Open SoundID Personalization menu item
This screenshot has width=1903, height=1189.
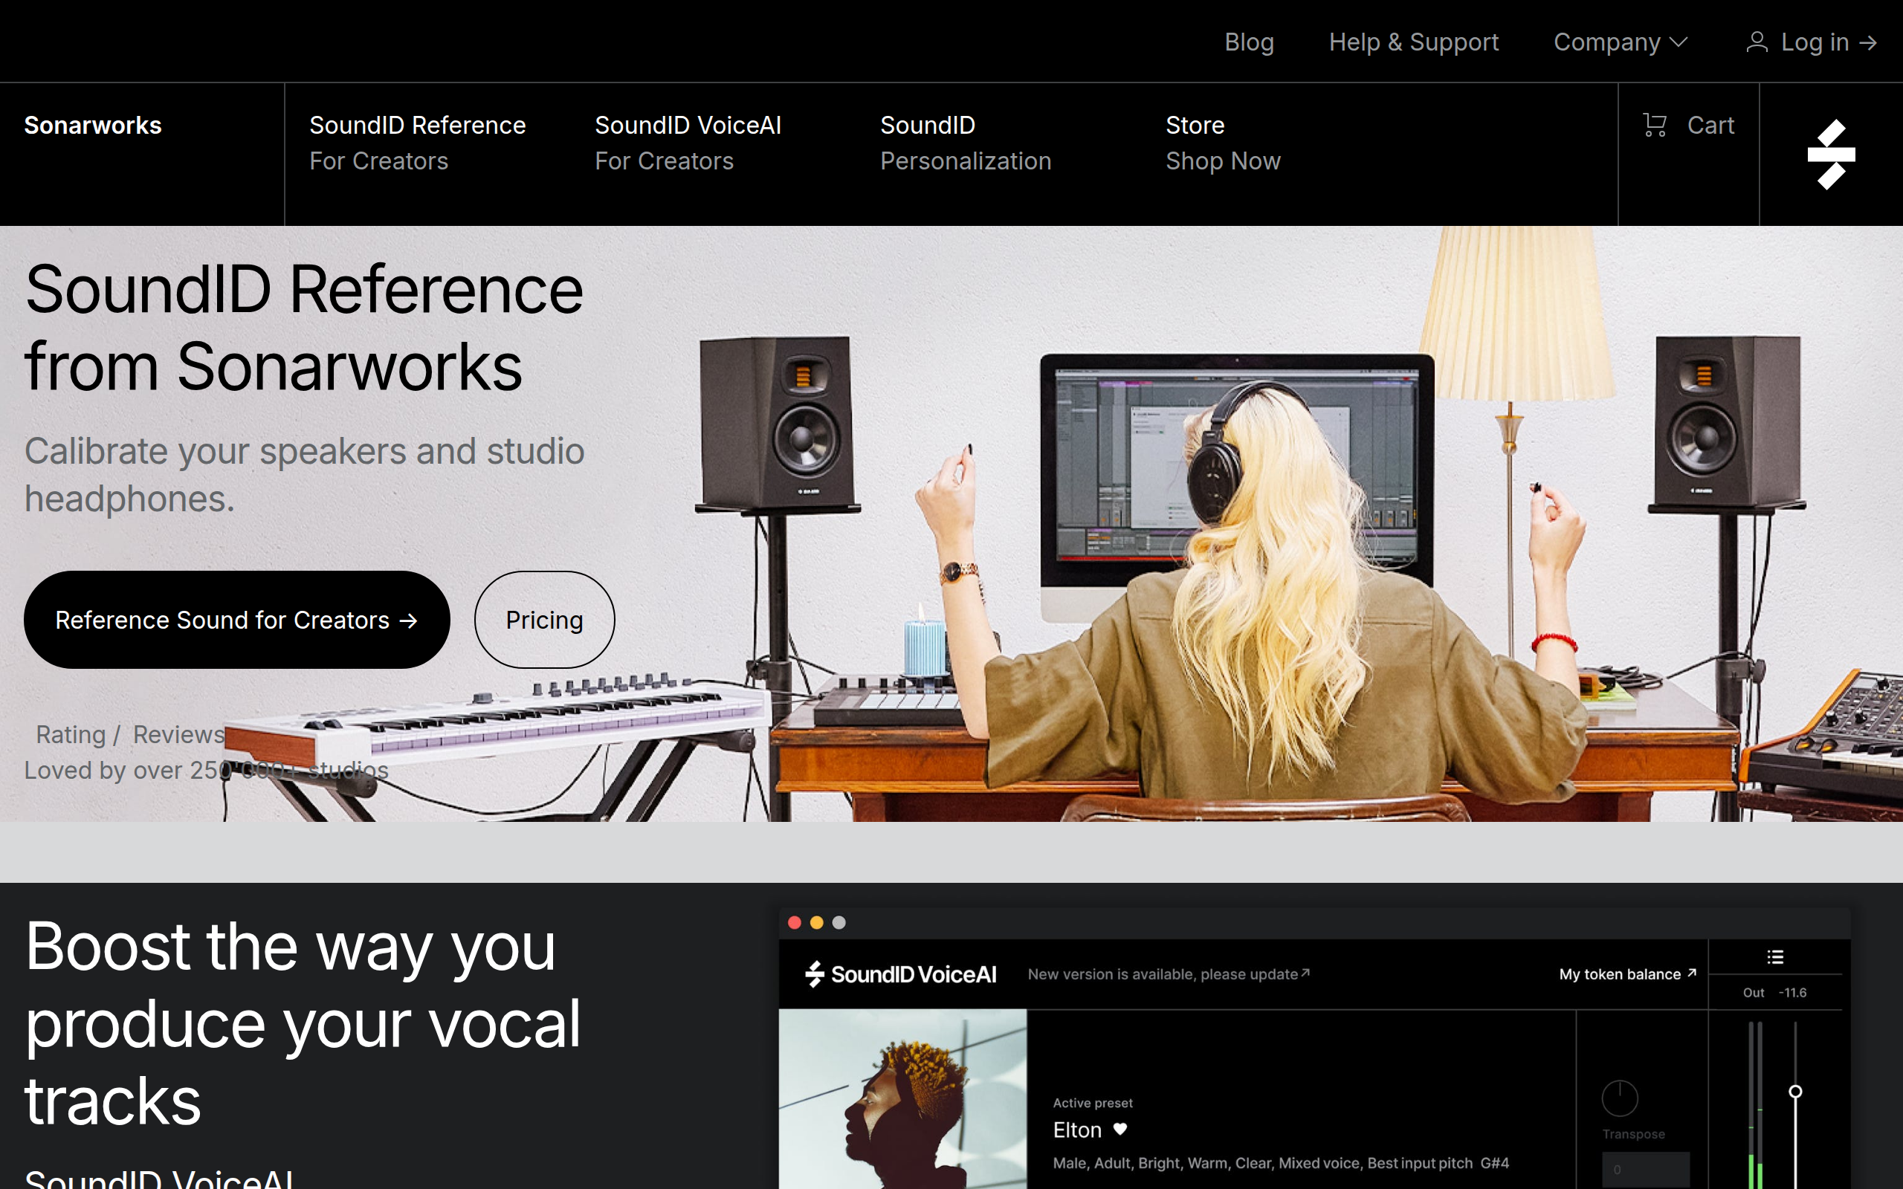click(966, 143)
